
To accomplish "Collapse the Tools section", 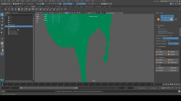I will click(x=157, y=65).
